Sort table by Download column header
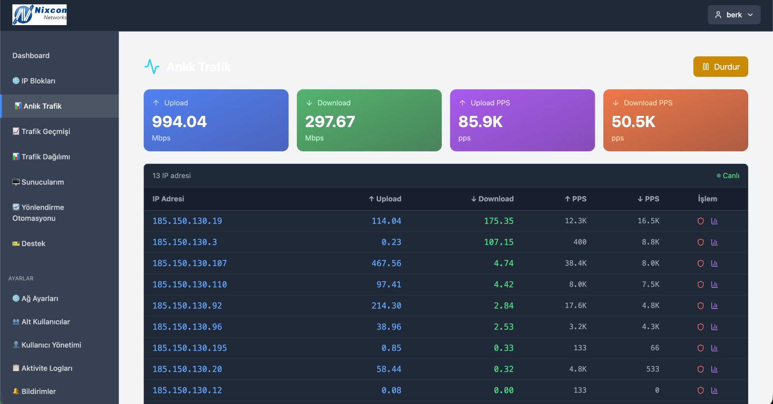 (492, 199)
